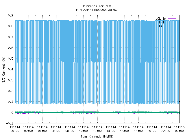This screenshot has height=139, width=185.
Task: Click the y-axis tick label '0.6'
Action: tap(10, 48)
